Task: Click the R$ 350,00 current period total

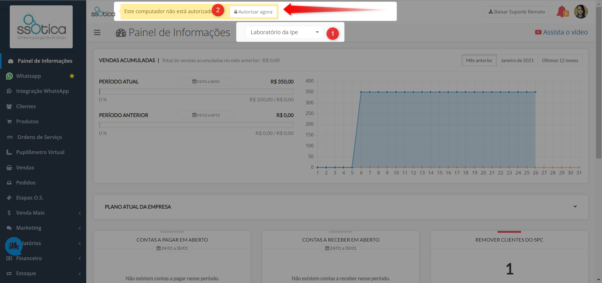Action: point(282,82)
